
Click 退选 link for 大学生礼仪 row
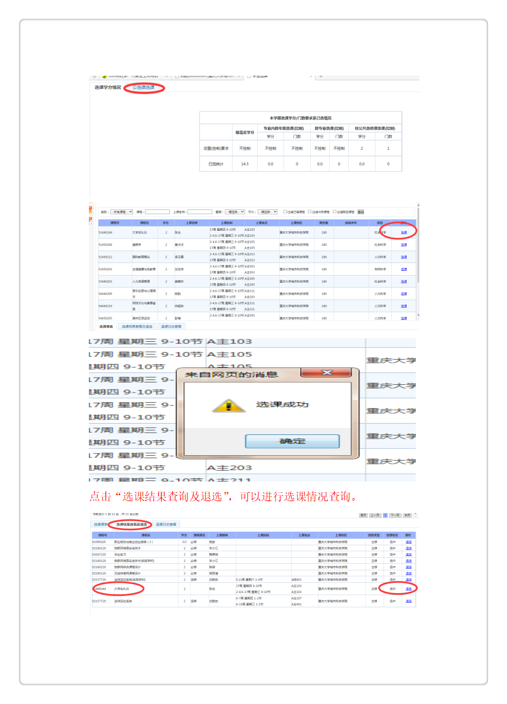(409, 589)
